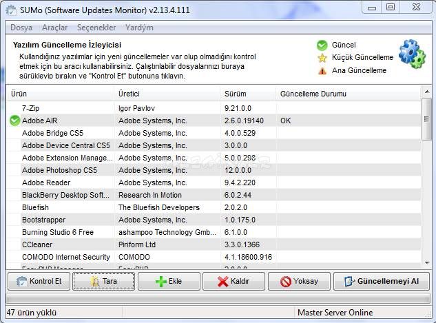Click version 6.0.2.44 cell
This screenshot has width=436, height=323.
(238, 195)
